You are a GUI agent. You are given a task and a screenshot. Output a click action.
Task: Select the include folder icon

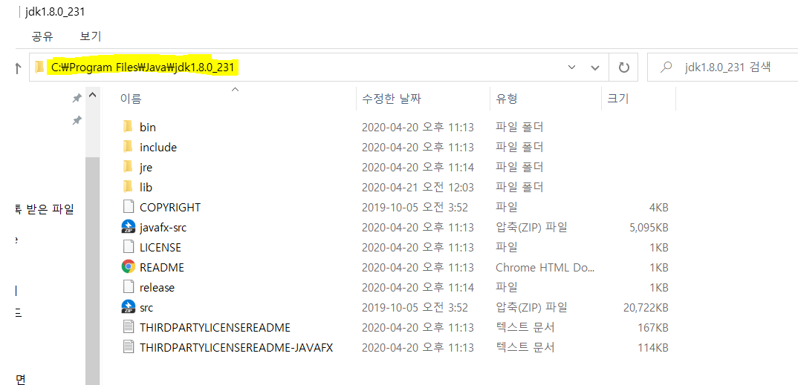128,147
